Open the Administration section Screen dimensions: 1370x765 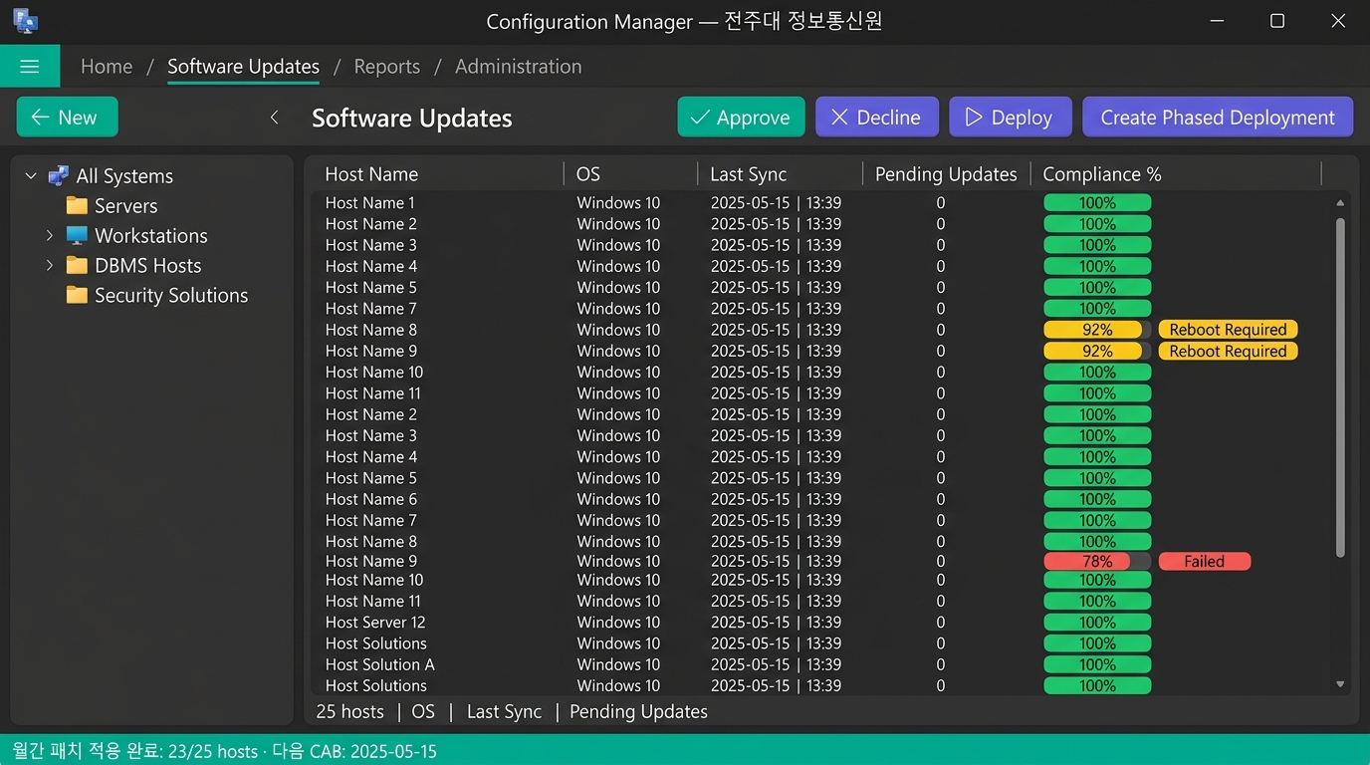pyautogui.click(x=518, y=67)
